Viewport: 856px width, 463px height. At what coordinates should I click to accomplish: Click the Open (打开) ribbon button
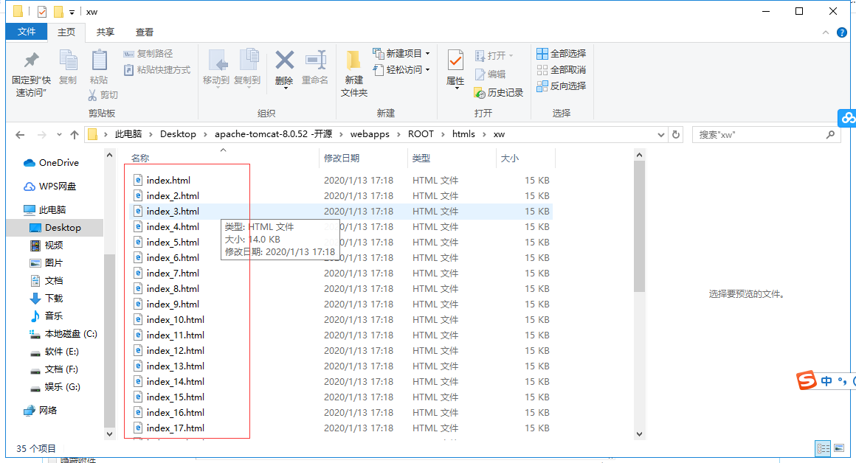[494, 55]
